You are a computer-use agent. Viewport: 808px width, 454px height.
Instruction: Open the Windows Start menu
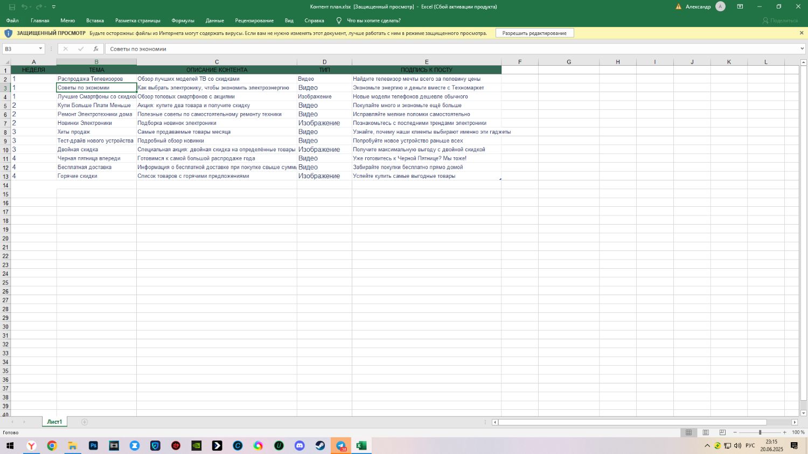click(x=10, y=445)
